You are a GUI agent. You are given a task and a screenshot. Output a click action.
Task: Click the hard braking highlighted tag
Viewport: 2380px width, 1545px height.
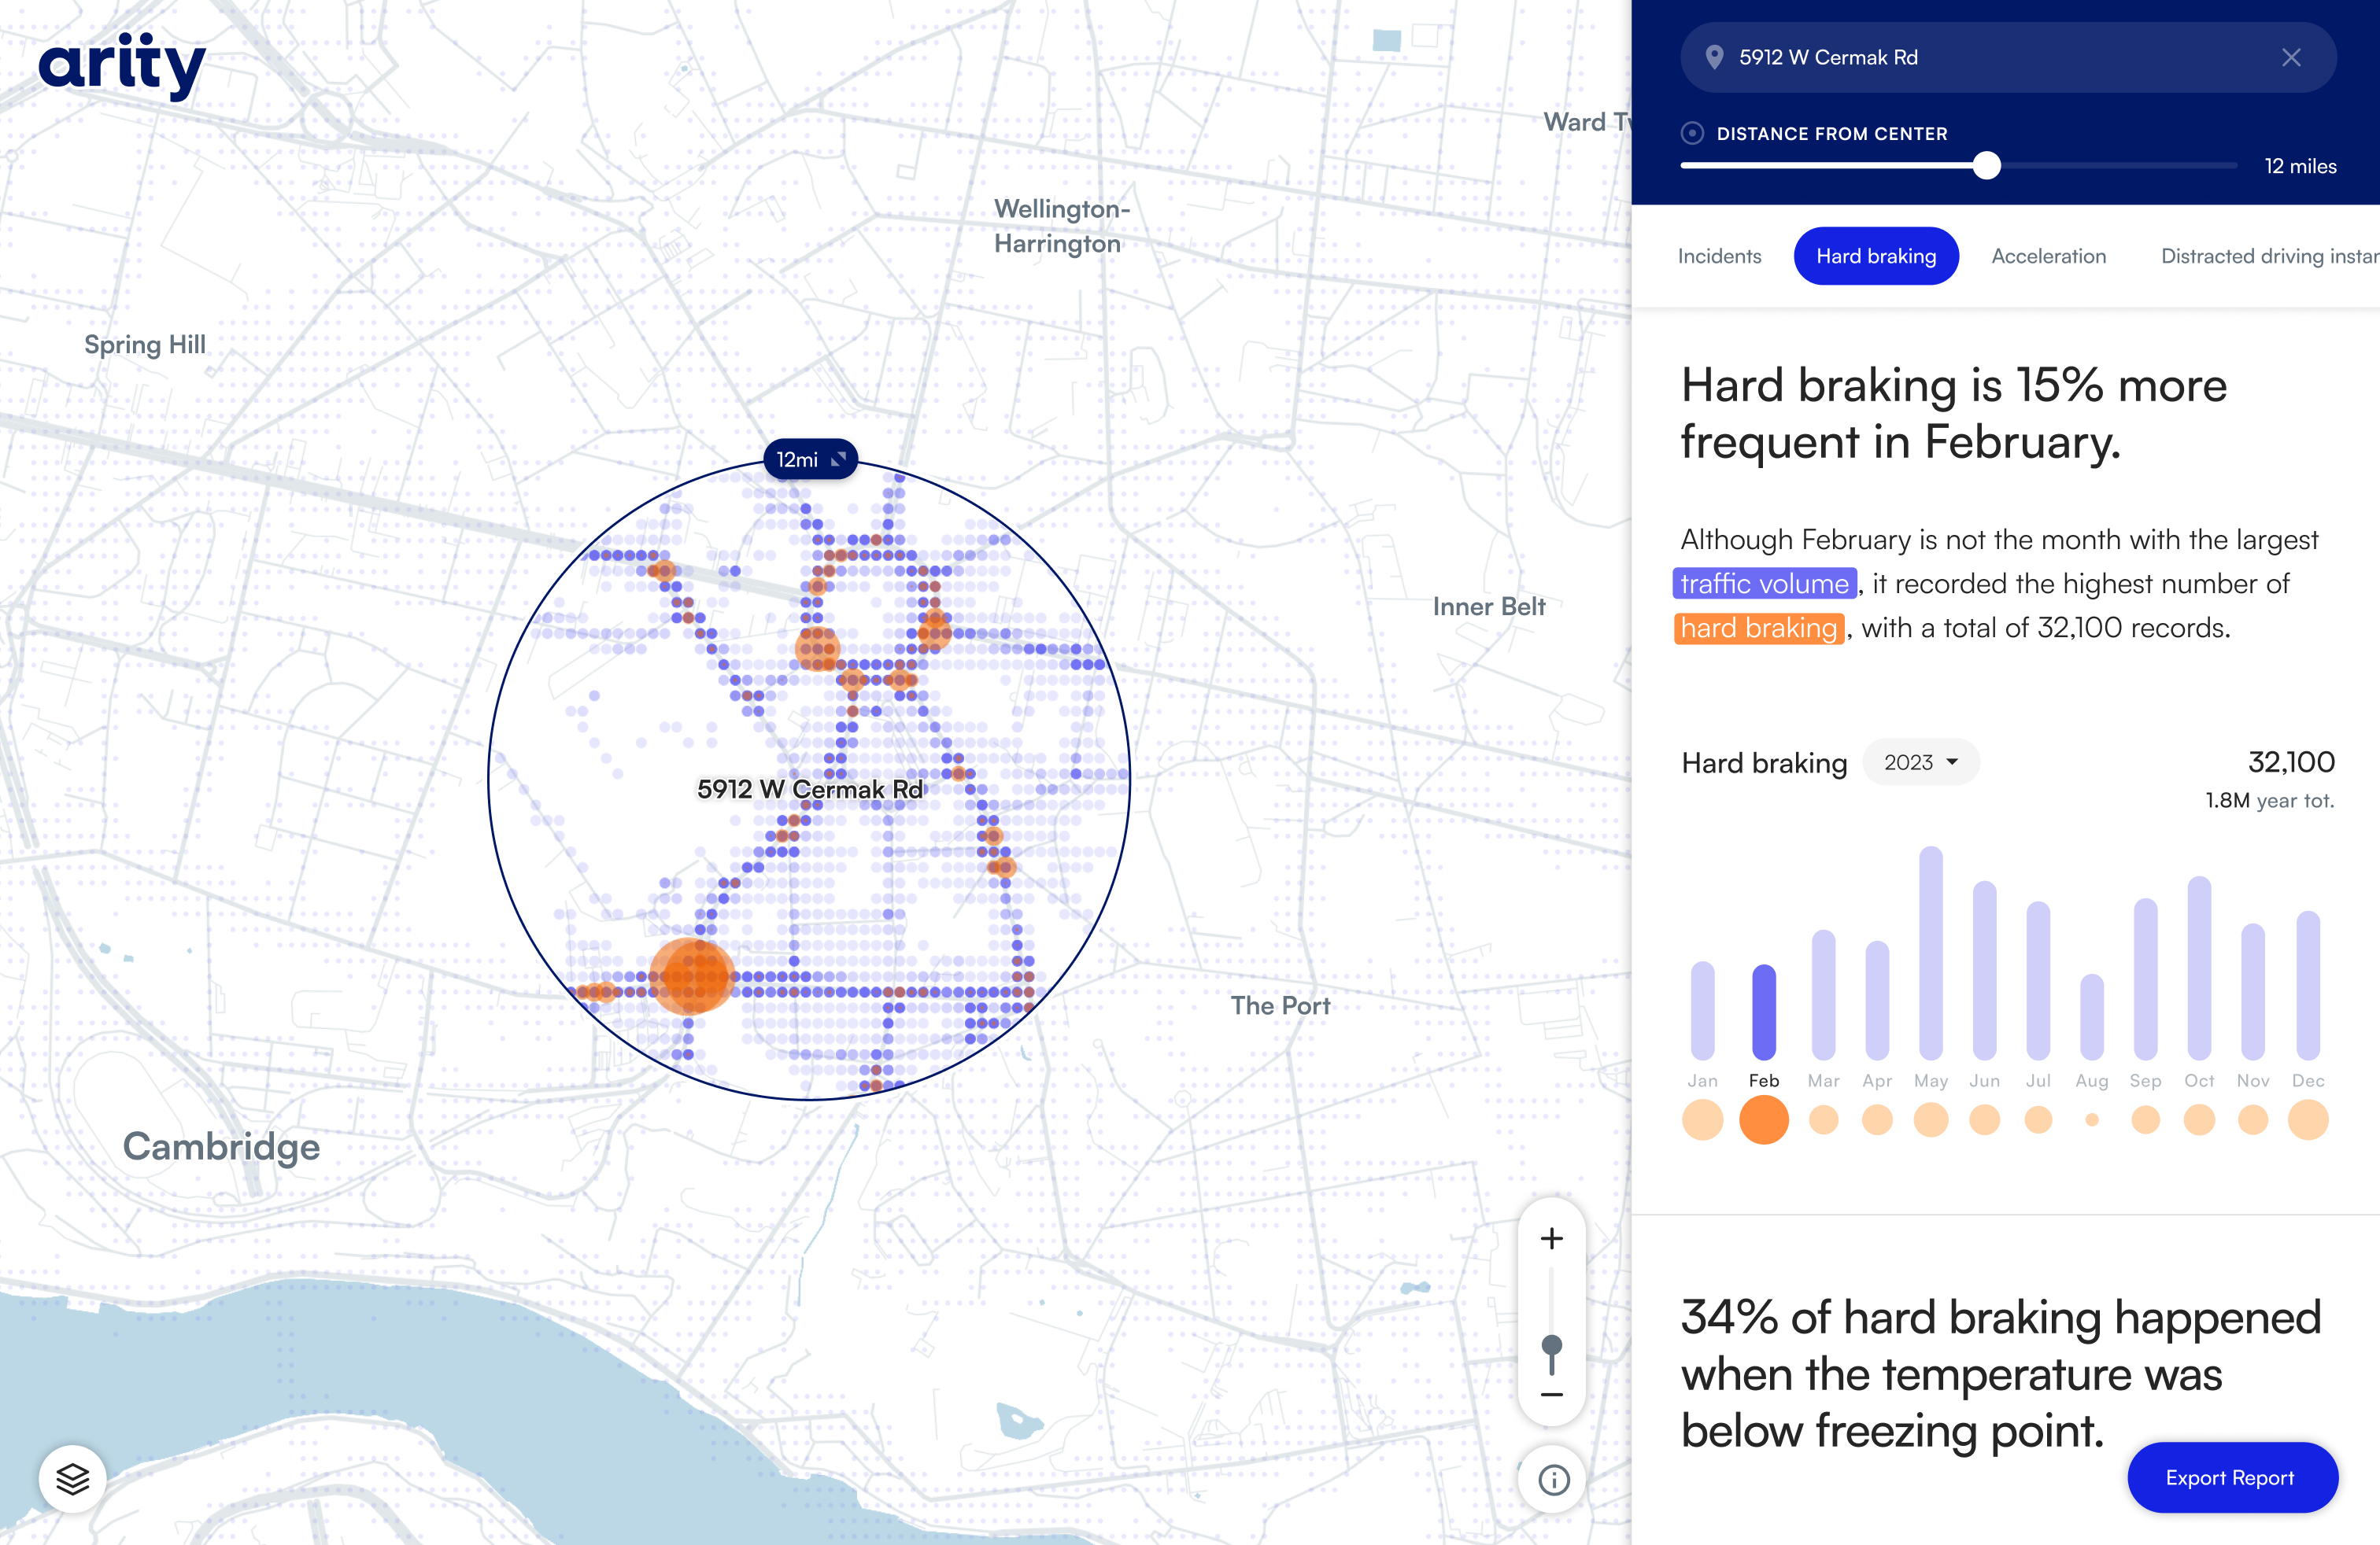pyautogui.click(x=1758, y=628)
